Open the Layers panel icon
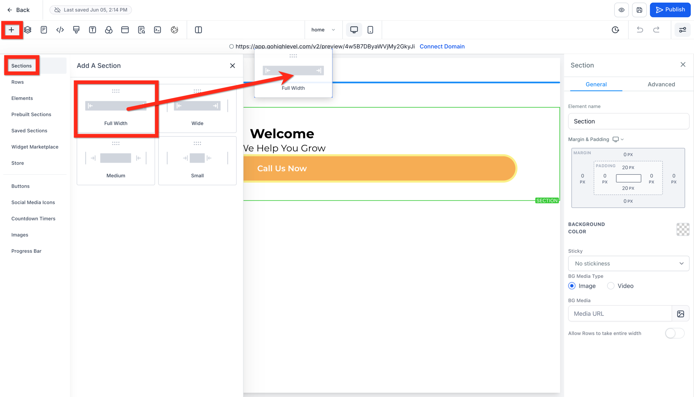This screenshot has height=397, width=694. coord(27,30)
